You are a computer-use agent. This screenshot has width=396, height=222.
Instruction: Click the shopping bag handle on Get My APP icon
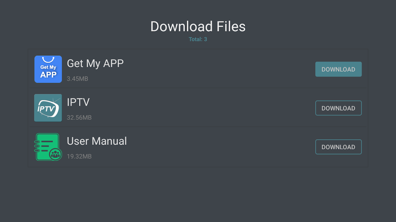[x=48, y=60]
